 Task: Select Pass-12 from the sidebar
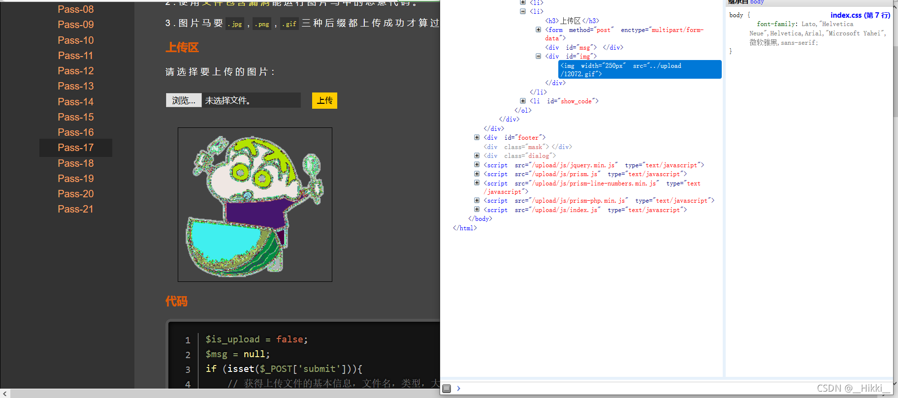(75, 71)
